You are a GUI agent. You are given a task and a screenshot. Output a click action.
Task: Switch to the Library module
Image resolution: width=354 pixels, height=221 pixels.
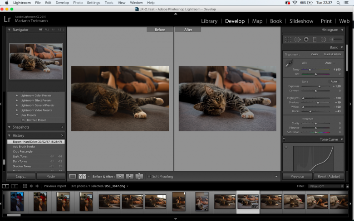pos(209,21)
